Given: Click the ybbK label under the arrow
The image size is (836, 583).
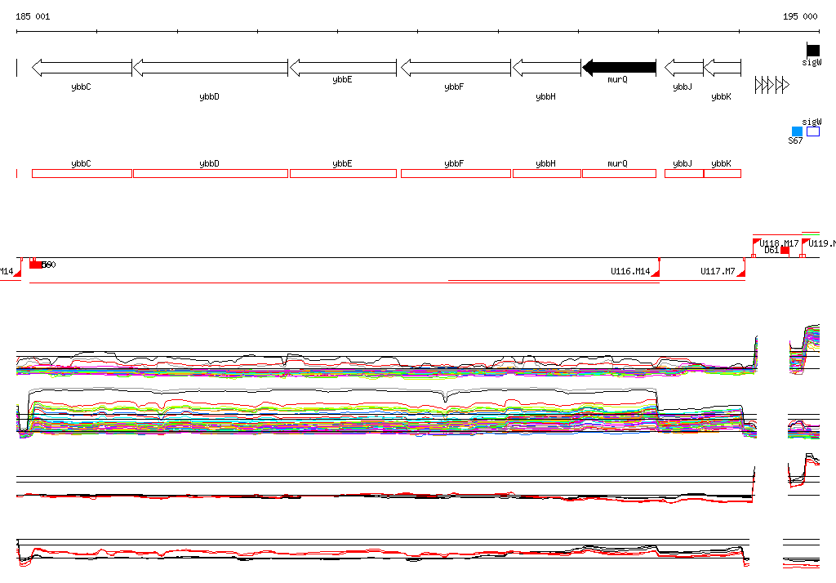Looking at the screenshot, I should 722,96.
